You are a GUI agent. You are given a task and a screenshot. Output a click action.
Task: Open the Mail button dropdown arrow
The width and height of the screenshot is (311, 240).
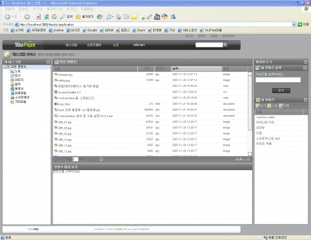[113, 17]
